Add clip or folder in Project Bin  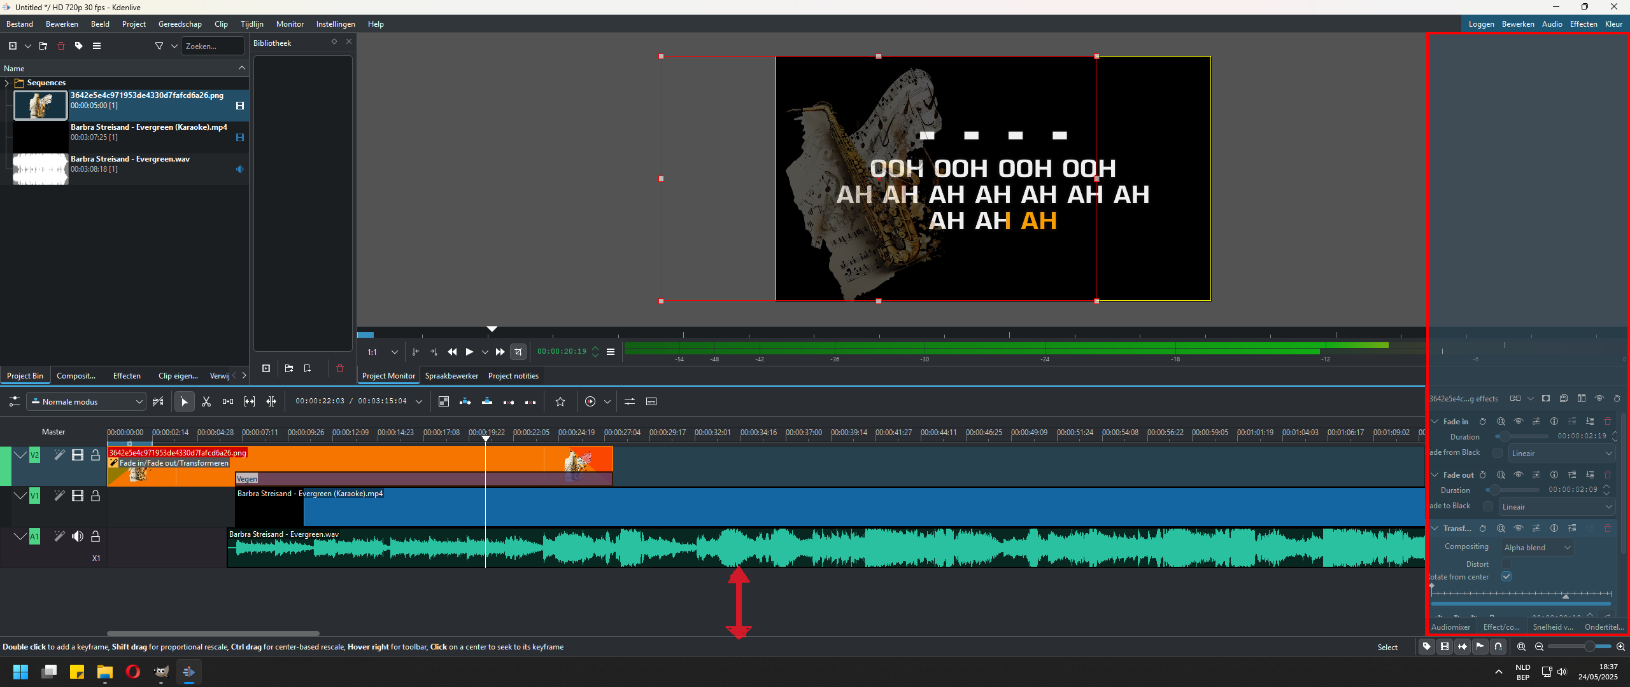point(13,46)
